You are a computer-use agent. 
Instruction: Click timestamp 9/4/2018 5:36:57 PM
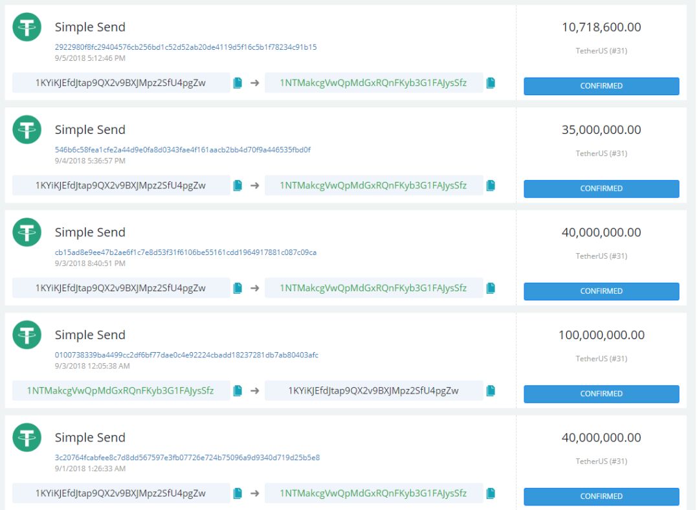pyautogui.click(x=90, y=161)
